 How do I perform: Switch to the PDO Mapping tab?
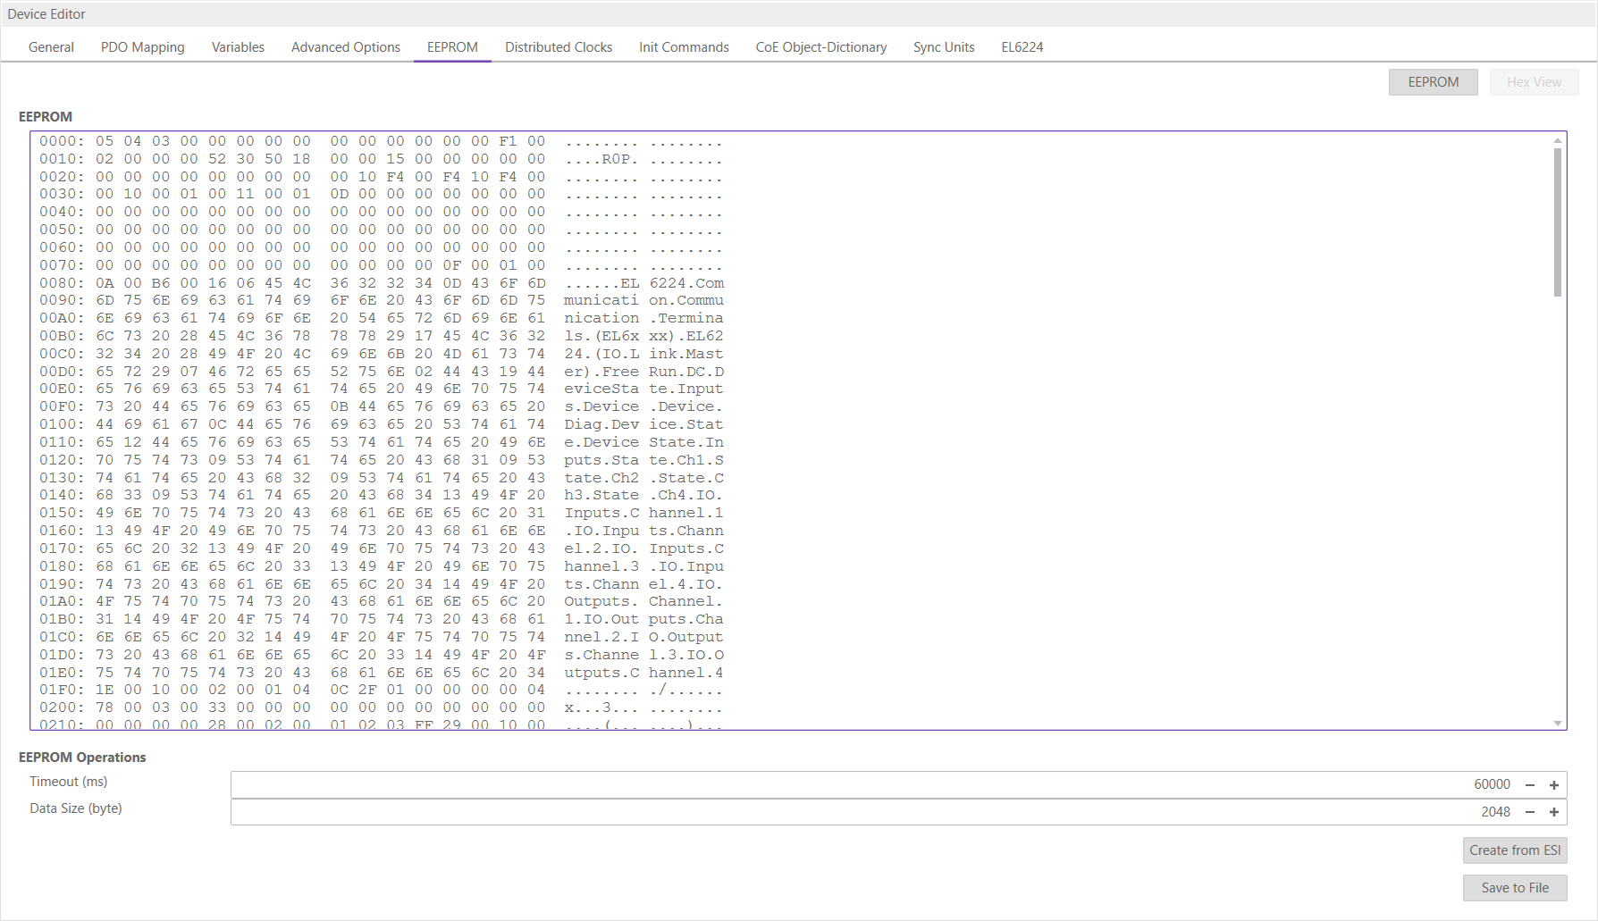pyautogui.click(x=143, y=46)
